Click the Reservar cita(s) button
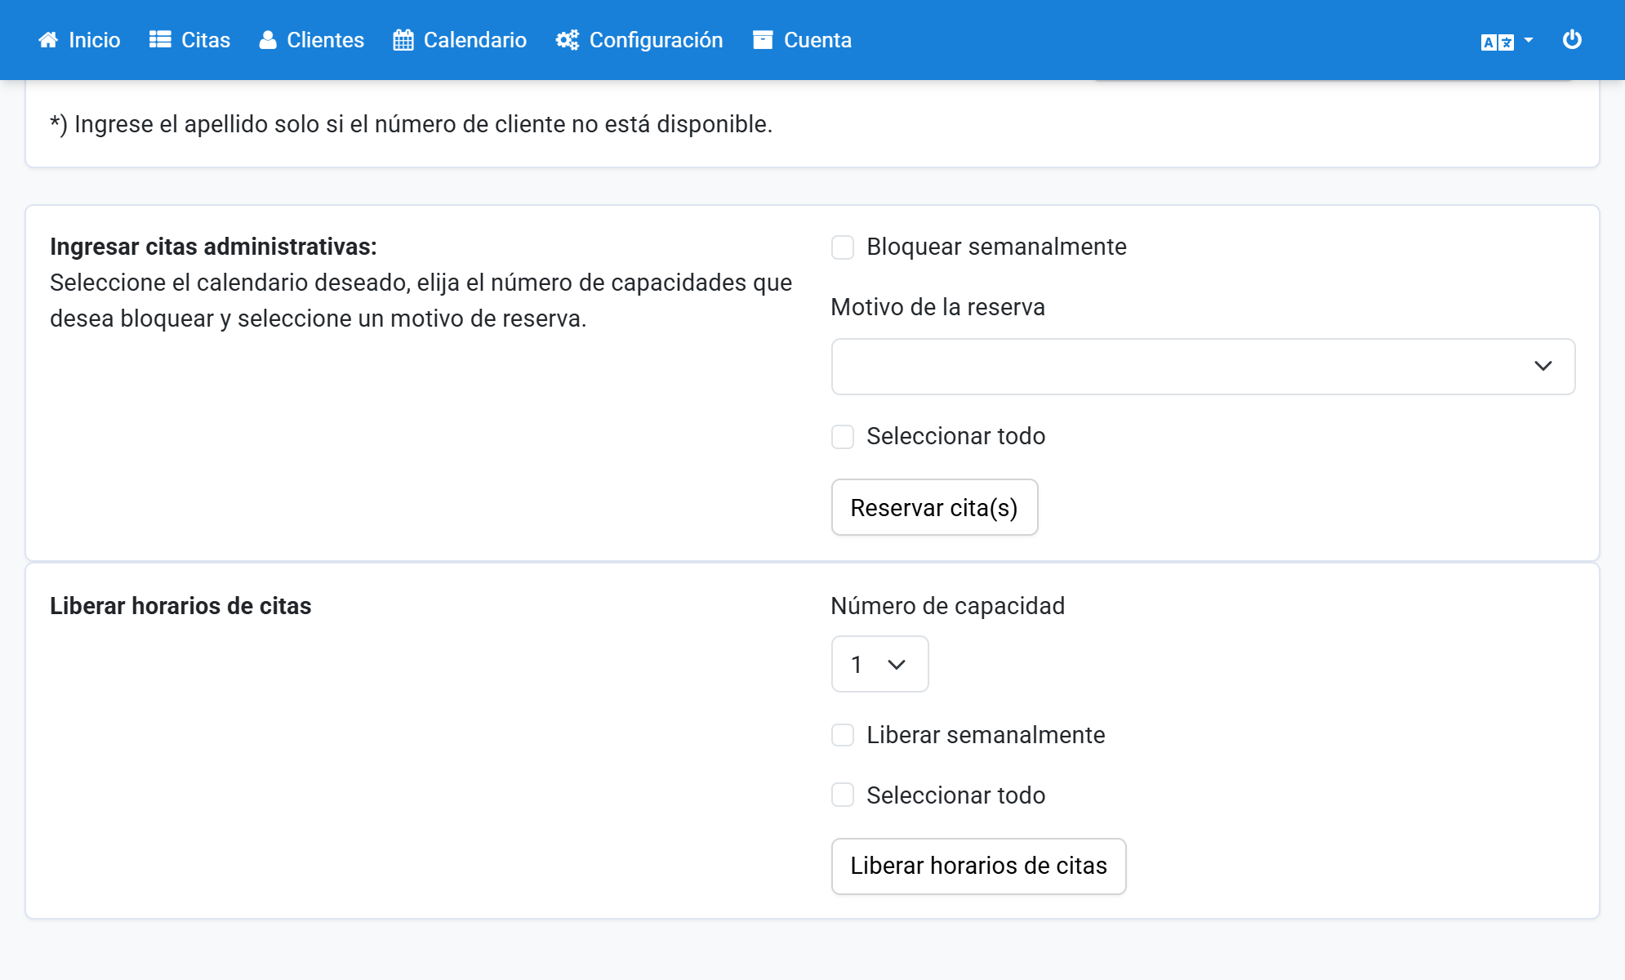Screen dimensions: 1625x980 934,507
